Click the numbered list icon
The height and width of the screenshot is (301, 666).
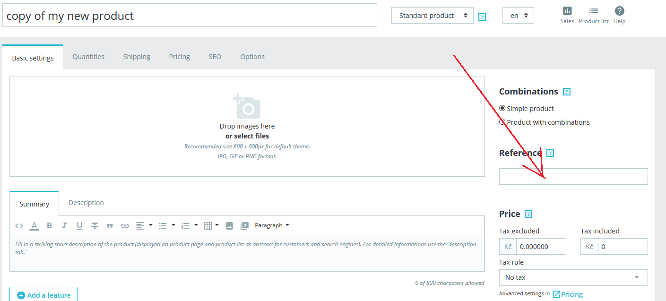point(185,226)
